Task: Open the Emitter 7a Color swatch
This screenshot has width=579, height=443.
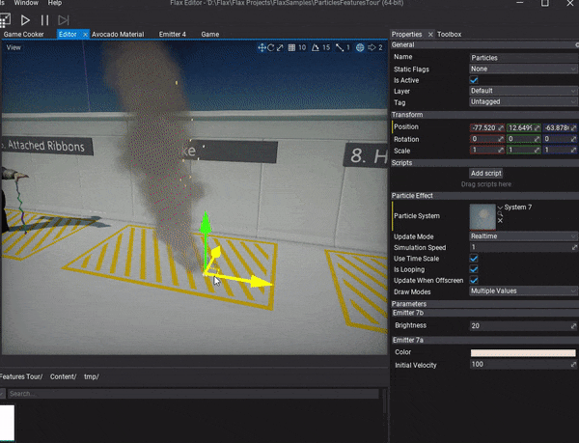Action: 523,353
